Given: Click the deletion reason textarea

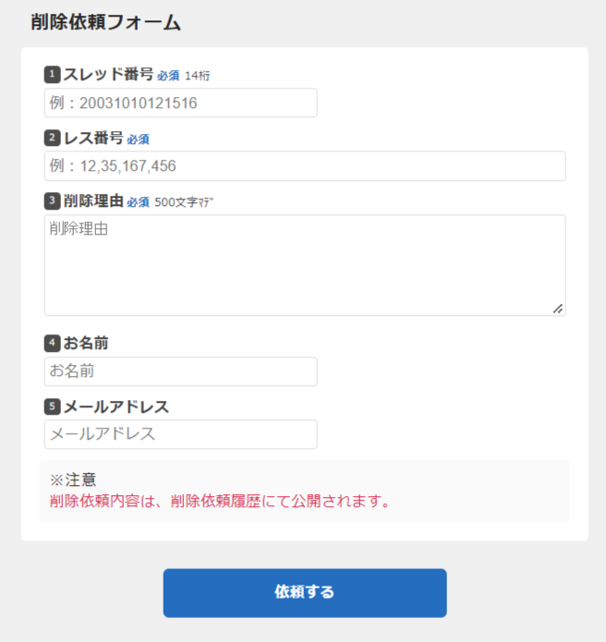Looking at the screenshot, I should click(304, 265).
